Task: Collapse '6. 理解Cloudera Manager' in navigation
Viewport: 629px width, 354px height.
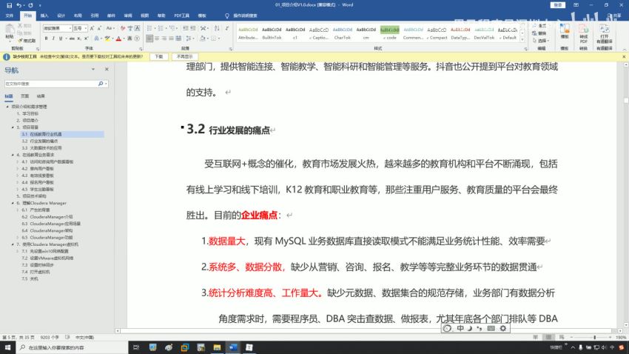Action: pyautogui.click(x=13, y=203)
